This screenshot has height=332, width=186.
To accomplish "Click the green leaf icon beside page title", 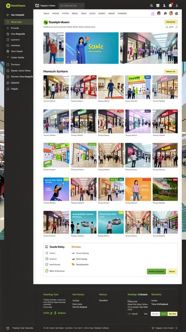I will point(45,22).
